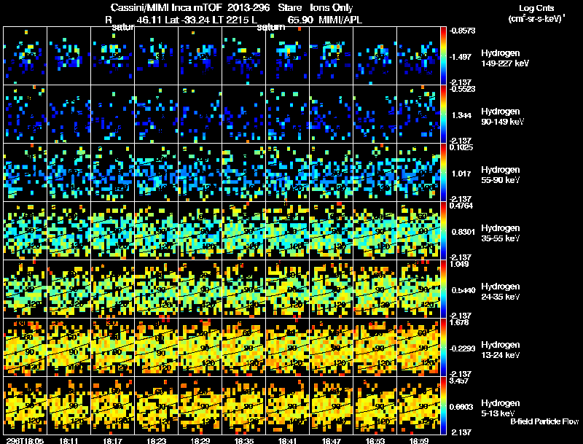Open the Hydrogen 35-55 keV panel at 18:53

tap(375, 231)
